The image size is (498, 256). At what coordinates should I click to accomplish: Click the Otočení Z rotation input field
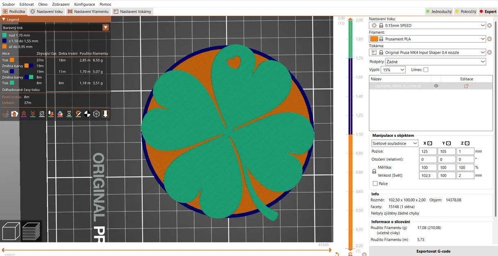[466, 159]
